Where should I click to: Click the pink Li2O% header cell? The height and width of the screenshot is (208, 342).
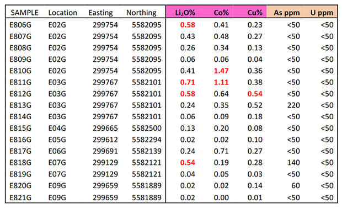[183, 12]
